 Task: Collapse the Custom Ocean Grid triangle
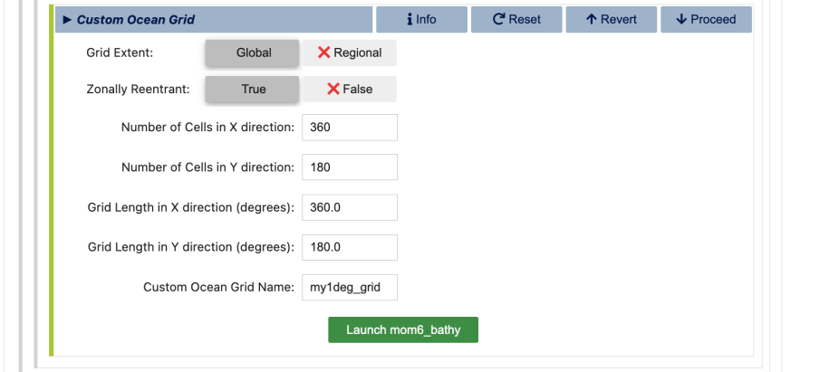[x=67, y=20]
